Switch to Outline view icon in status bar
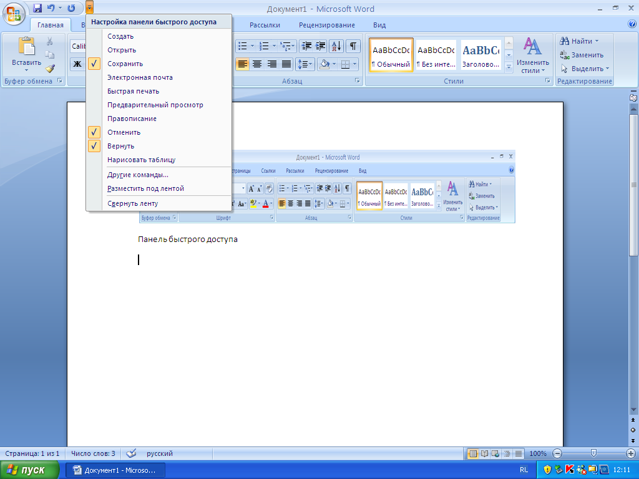Image resolution: width=639 pixels, height=479 pixels. 507,453
